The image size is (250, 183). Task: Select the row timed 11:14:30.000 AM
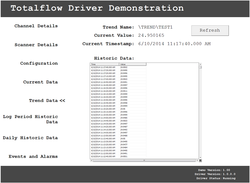point(118,124)
